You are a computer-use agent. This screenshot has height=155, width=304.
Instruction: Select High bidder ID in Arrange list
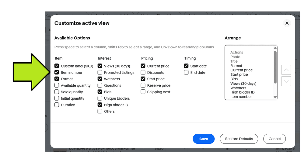pos(242,92)
